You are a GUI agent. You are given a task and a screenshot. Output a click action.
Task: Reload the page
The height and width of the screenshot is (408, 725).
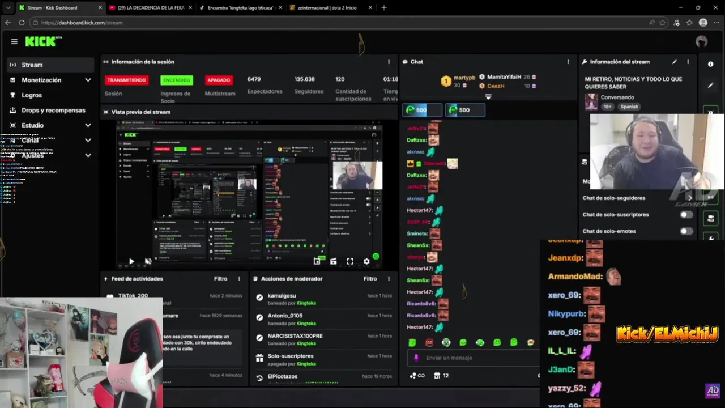point(22,23)
